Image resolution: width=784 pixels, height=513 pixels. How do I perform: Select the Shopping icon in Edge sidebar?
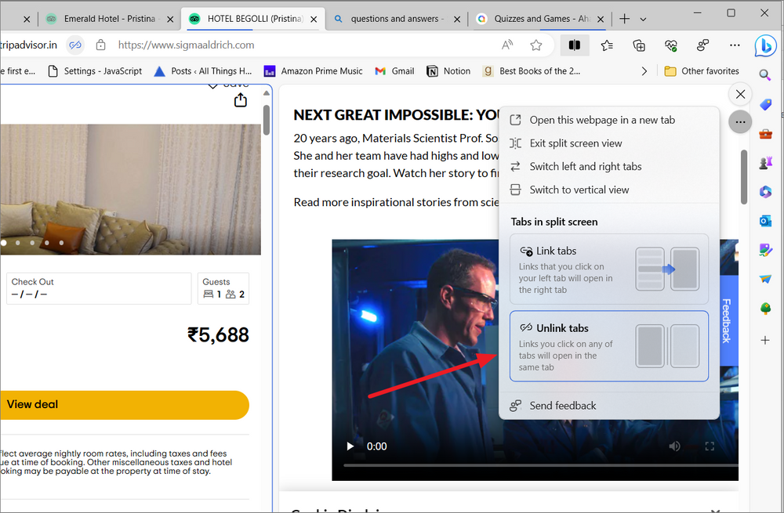tap(765, 104)
